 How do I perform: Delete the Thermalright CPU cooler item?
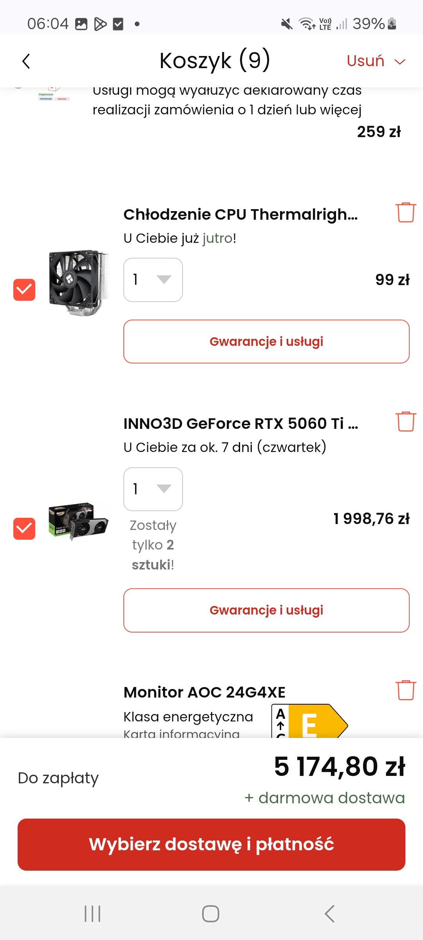click(405, 213)
